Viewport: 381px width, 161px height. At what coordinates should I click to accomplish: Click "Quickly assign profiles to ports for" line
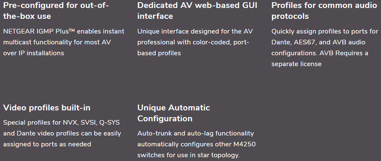(x=324, y=31)
